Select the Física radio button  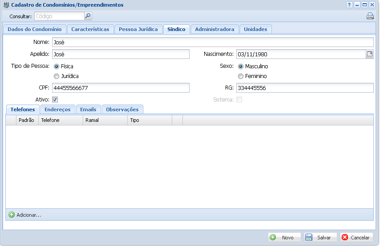click(x=57, y=66)
